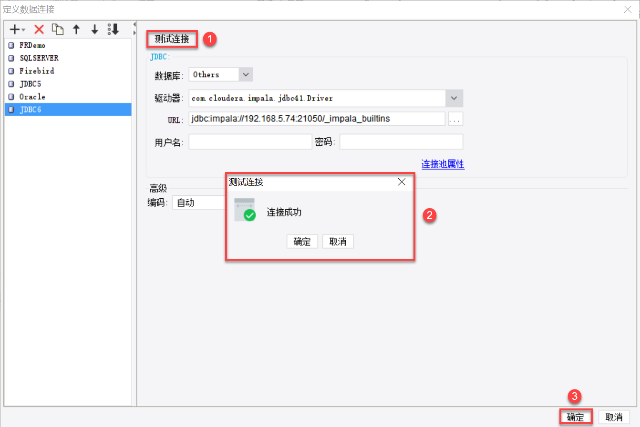The width and height of the screenshot is (640, 427).
Task: Confirm with 确定 at the window bottom
Action: point(575,417)
